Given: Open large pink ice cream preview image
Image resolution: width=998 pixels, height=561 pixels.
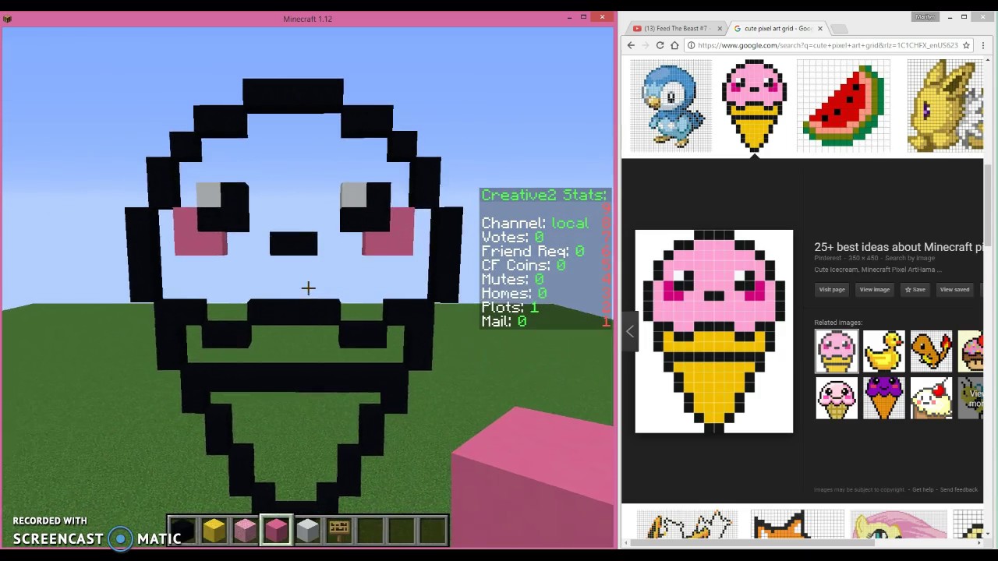Looking at the screenshot, I should [x=714, y=331].
